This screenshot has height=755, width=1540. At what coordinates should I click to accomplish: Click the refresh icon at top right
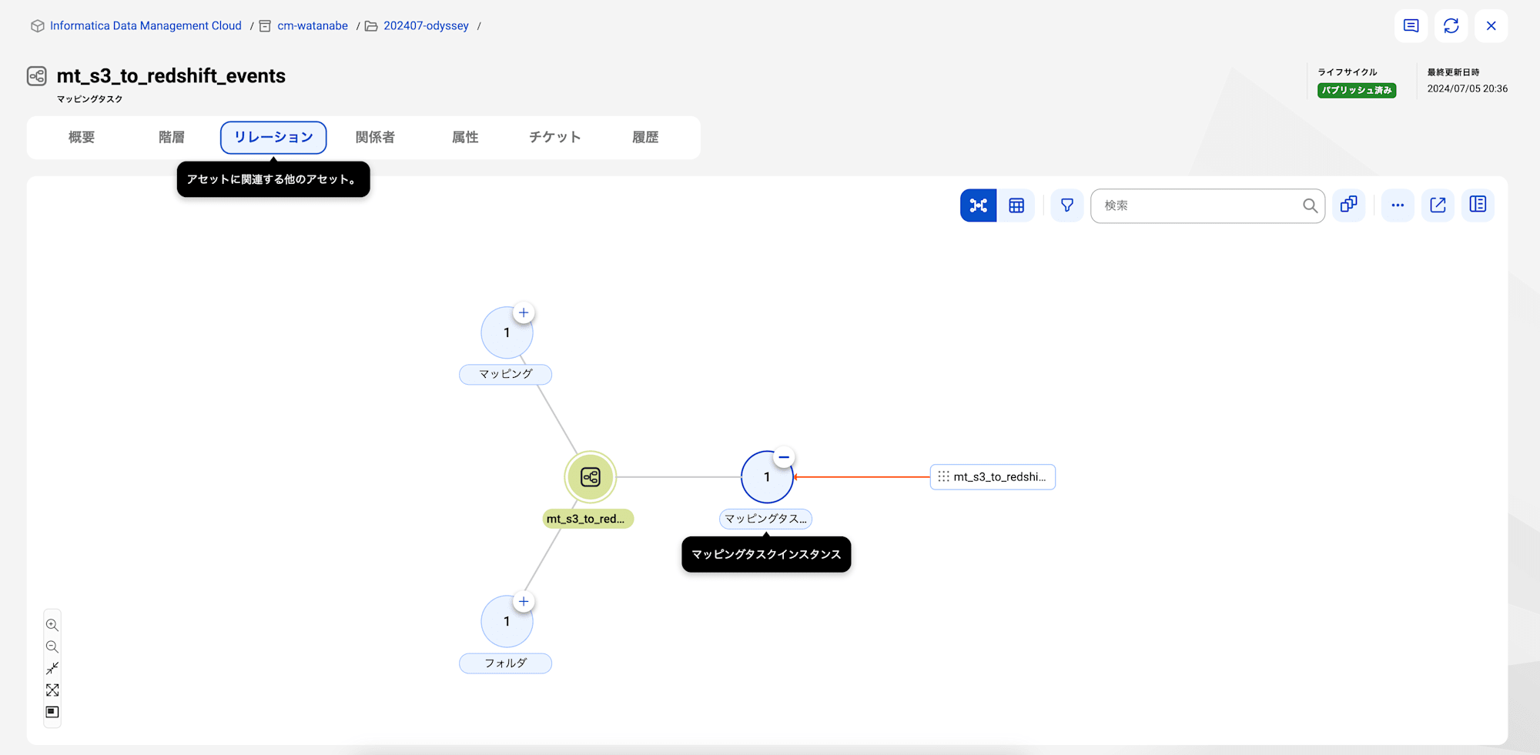[1451, 26]
